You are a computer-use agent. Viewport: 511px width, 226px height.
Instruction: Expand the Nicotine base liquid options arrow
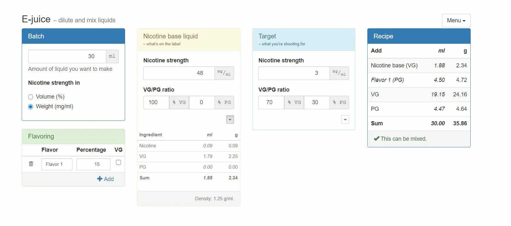(x=230, y=120)
